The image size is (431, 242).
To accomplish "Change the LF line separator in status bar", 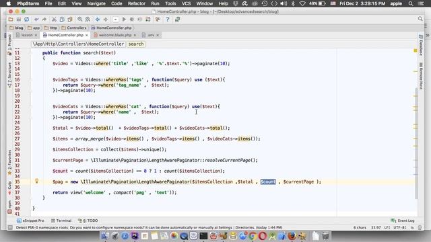I will (387, 227).
